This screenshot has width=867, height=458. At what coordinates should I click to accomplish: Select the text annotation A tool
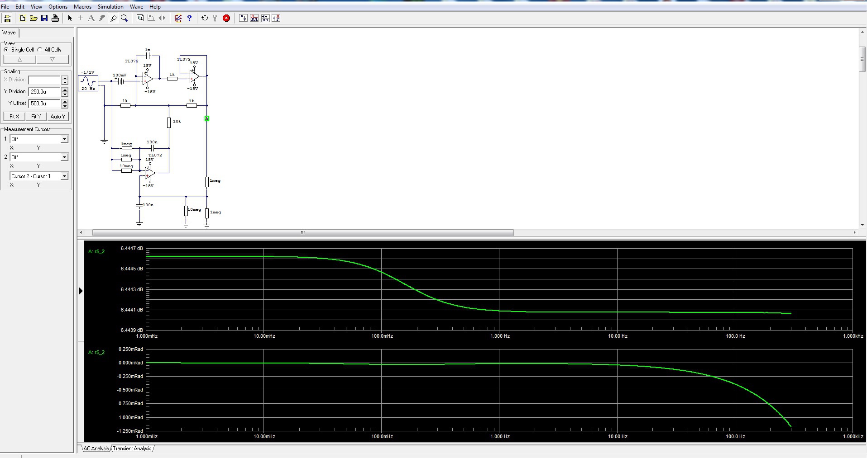[91, 18]
